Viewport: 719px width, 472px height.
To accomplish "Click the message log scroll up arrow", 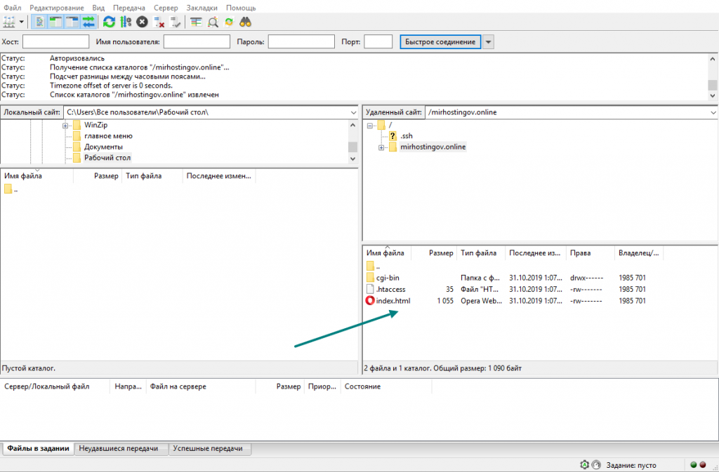I will pos(712,59).
